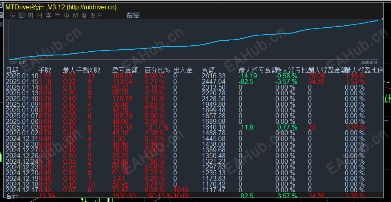Screen dimensions: 391x202
Task: Click floating loss ratio -0.58 %
Action: point(286,76)
